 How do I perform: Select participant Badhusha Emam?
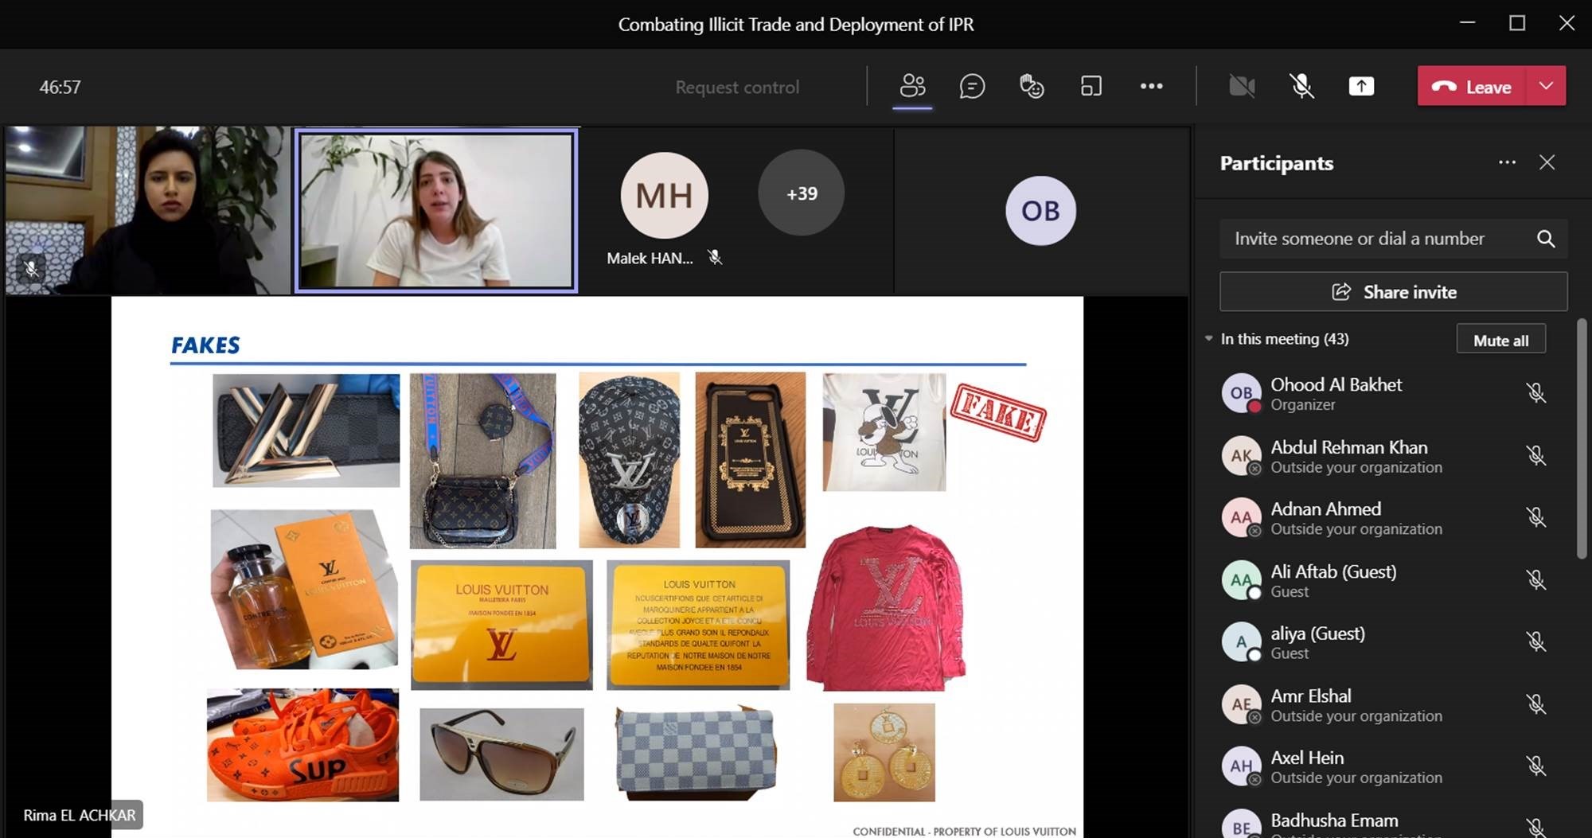point(1385,820)
